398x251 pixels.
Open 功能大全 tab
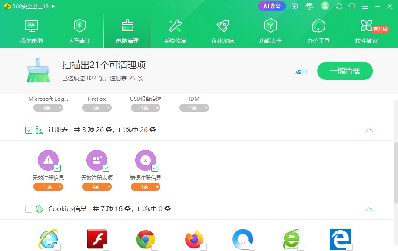[x=271, y=31]
